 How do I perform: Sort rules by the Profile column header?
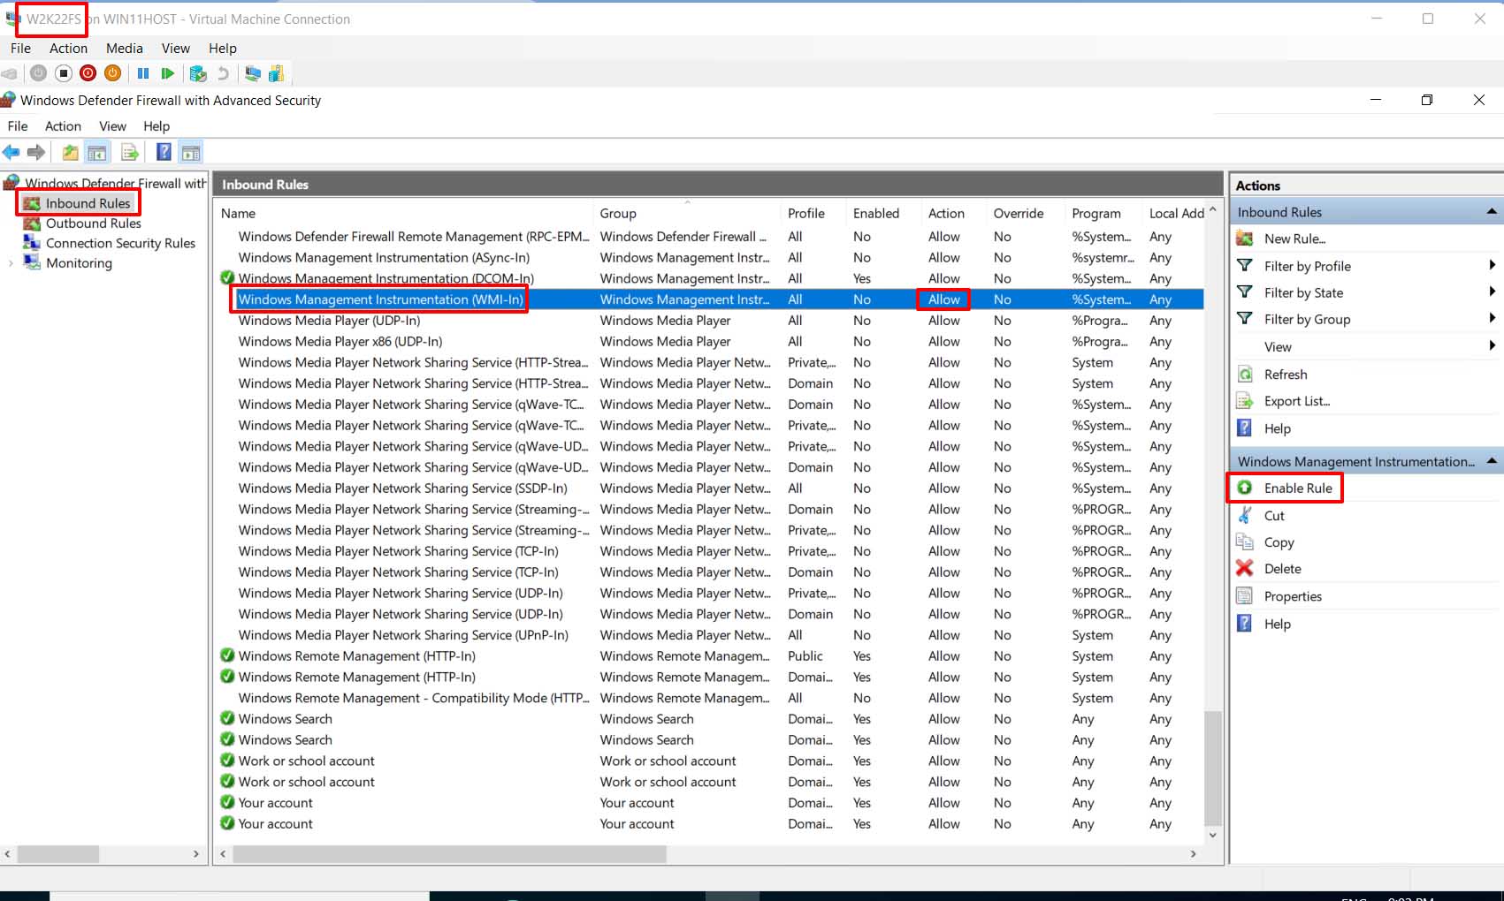[814, 214]
